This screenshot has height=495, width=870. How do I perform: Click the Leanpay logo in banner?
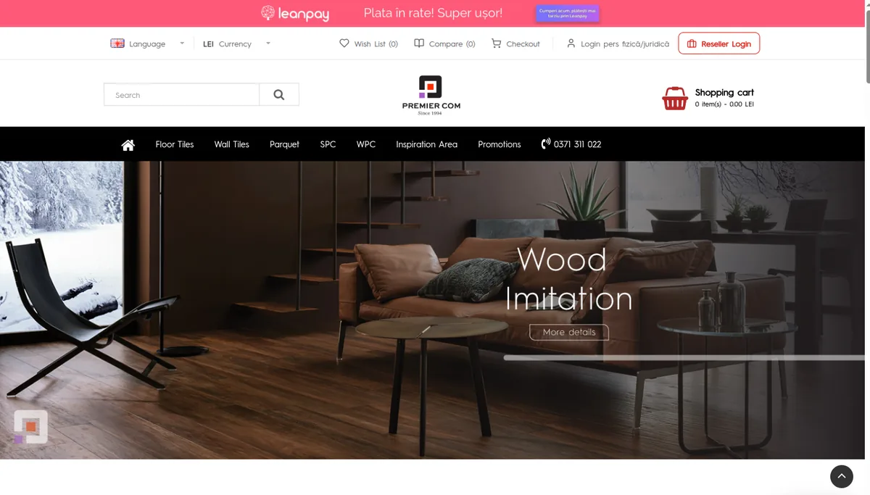tap(295, 13)
